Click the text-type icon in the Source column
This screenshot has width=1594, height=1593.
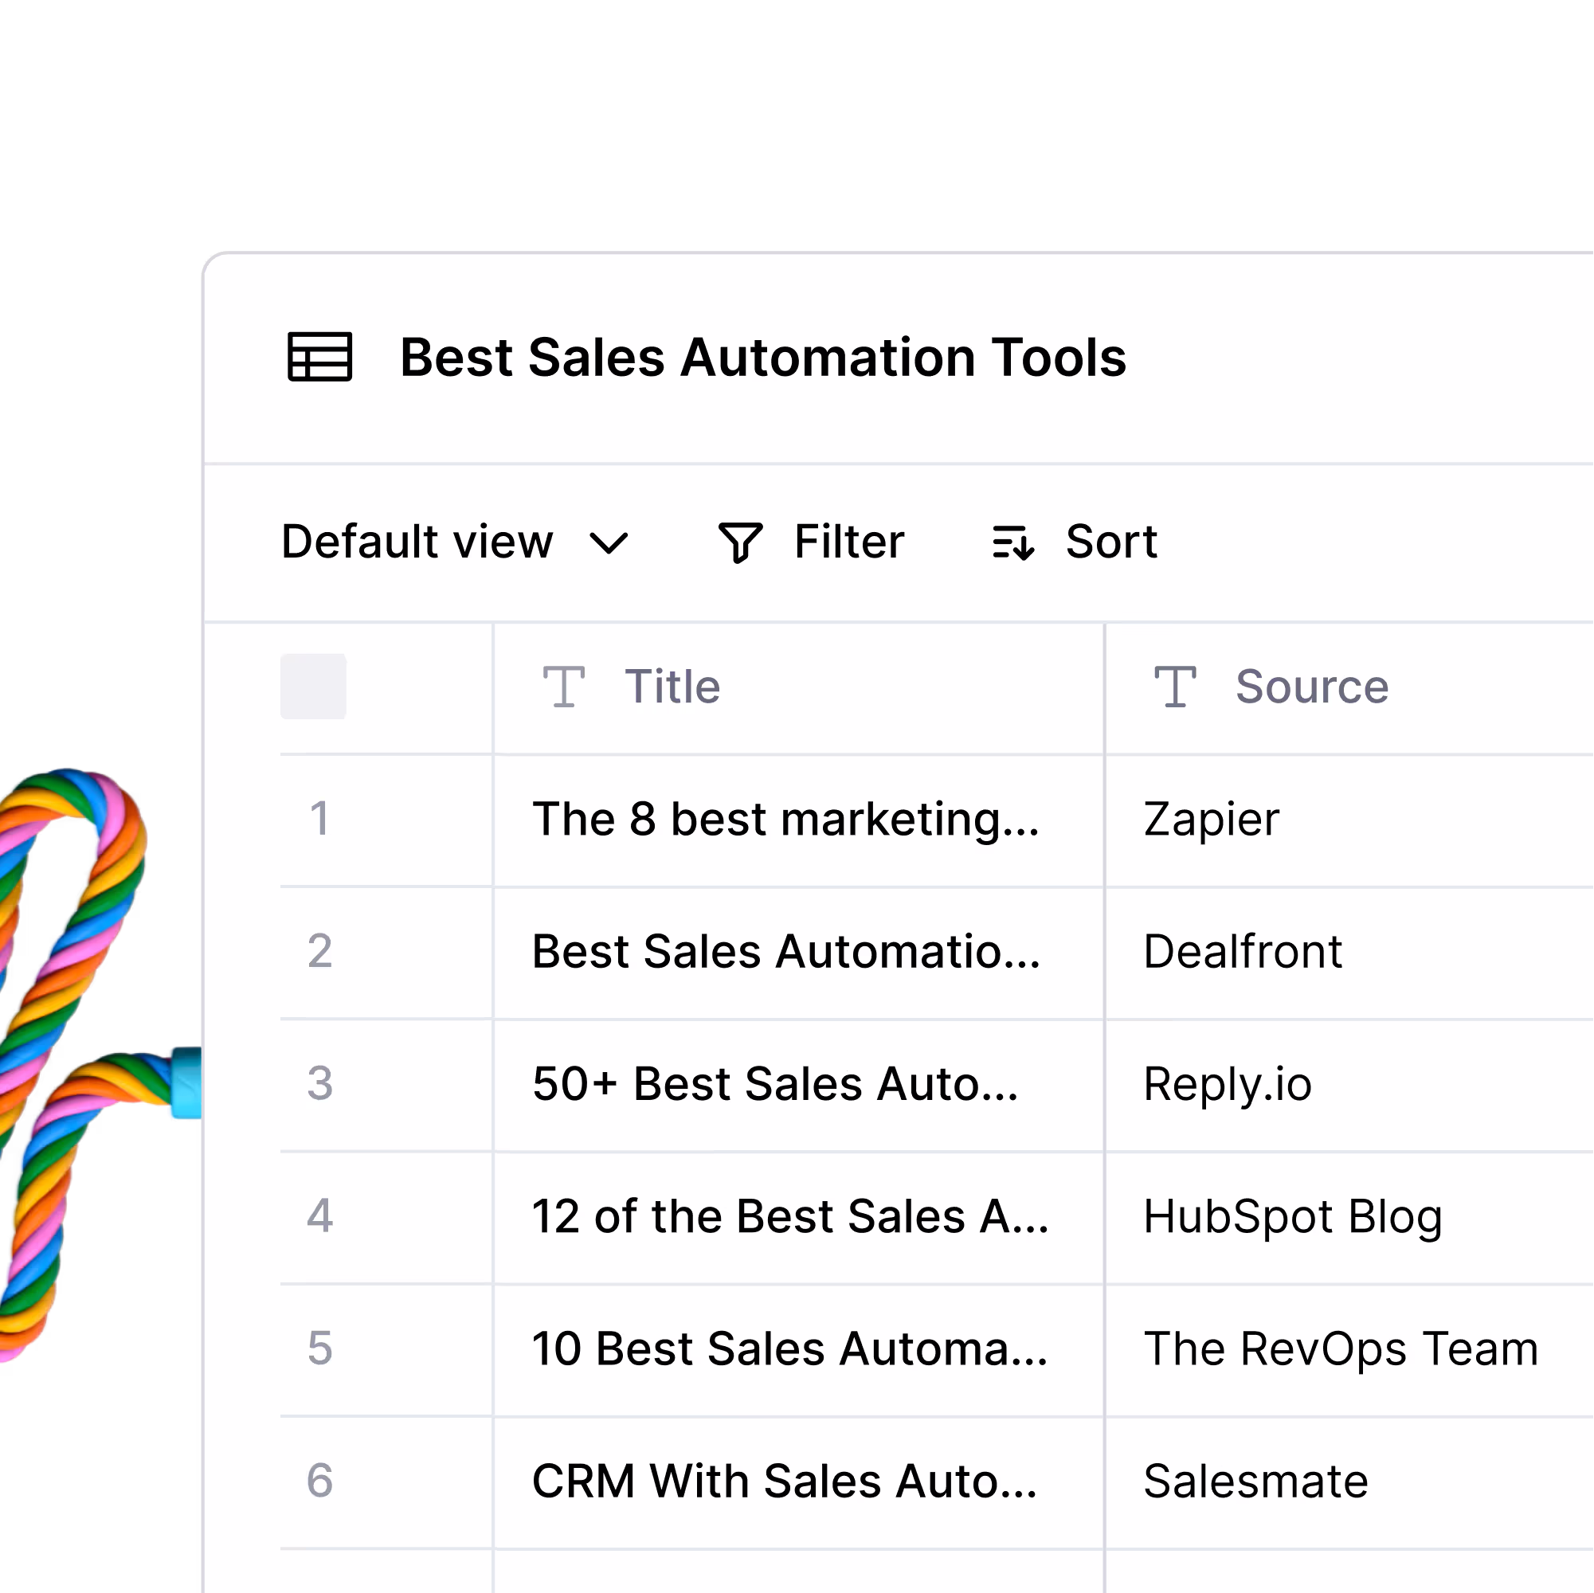click(1175, 687)
